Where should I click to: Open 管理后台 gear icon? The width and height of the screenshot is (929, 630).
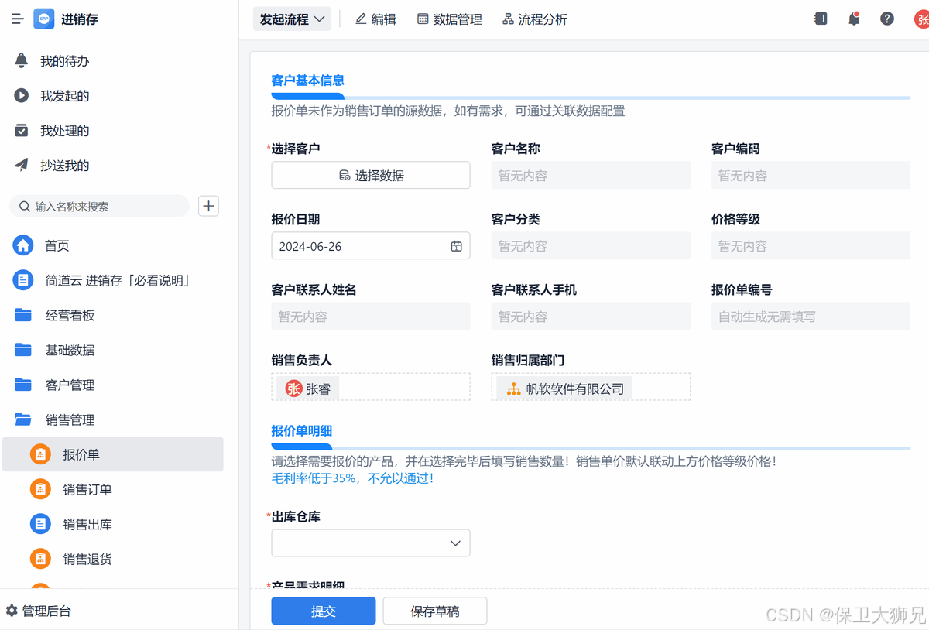(12, 611)
